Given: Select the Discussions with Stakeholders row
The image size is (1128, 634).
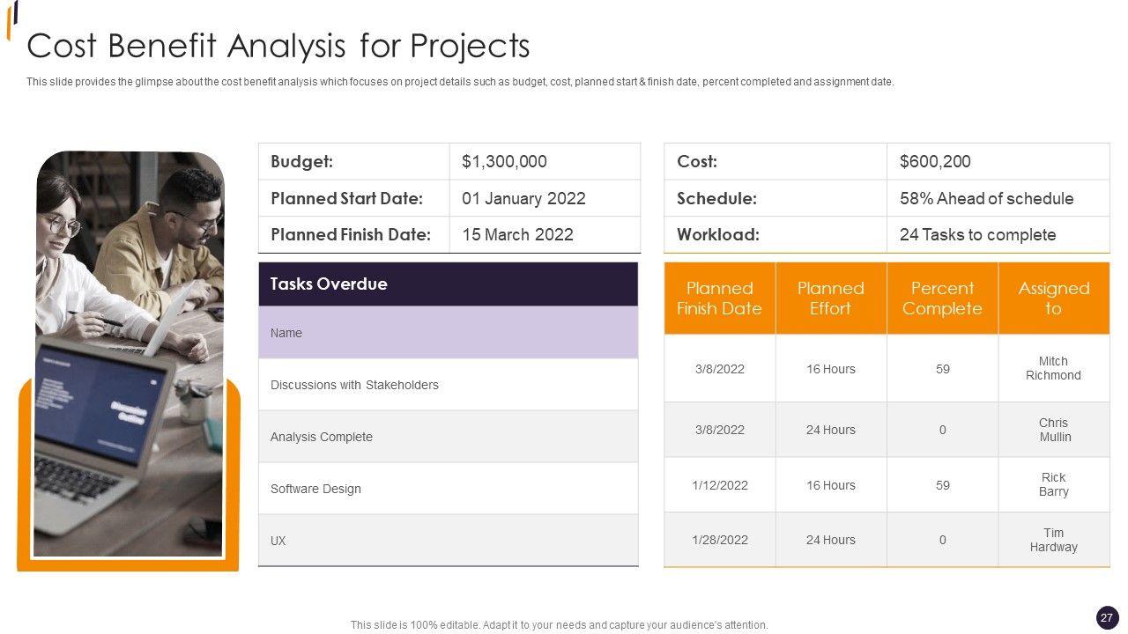Looking at the screenshot, I should point(448,385).
